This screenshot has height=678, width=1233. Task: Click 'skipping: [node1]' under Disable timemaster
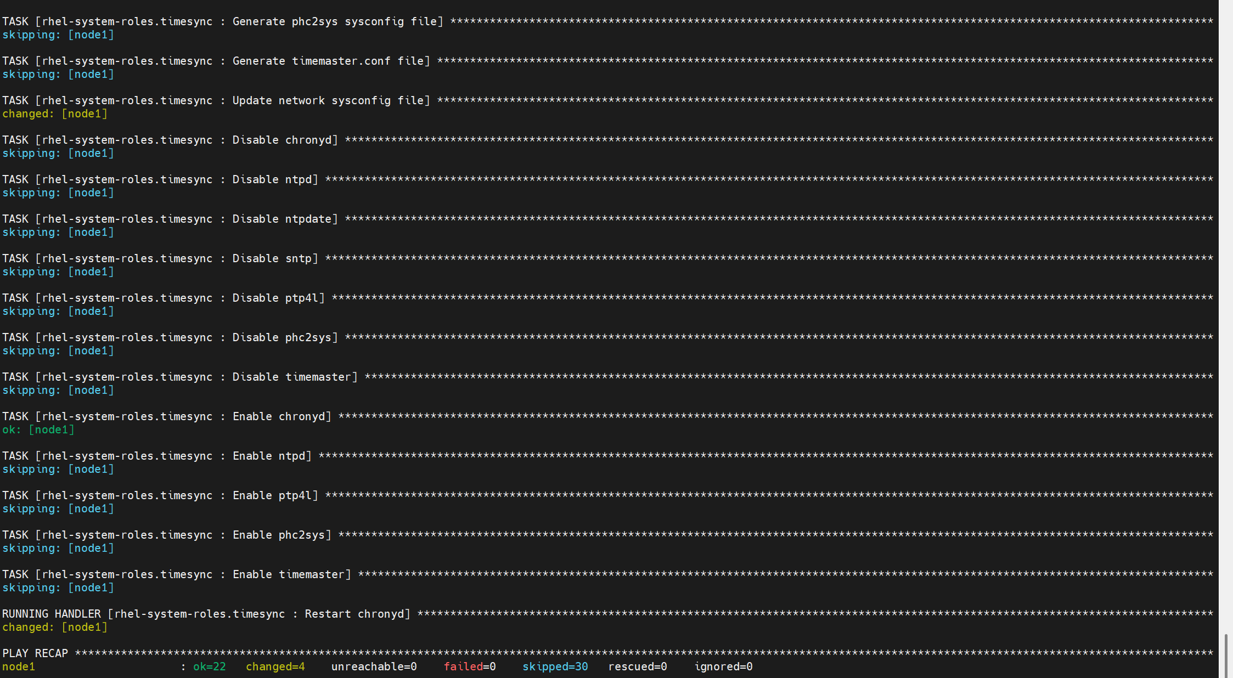[x=58, y=390]
